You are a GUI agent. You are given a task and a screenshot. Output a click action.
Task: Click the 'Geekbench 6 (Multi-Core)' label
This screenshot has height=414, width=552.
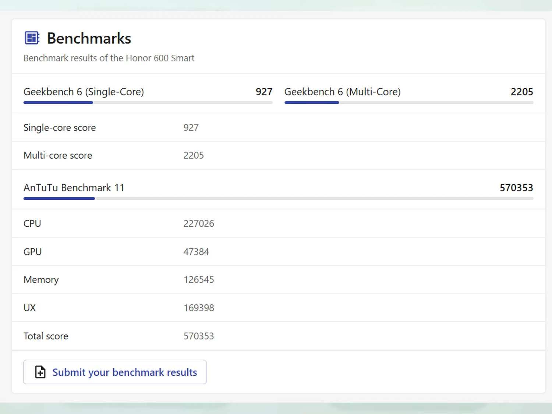343,92
